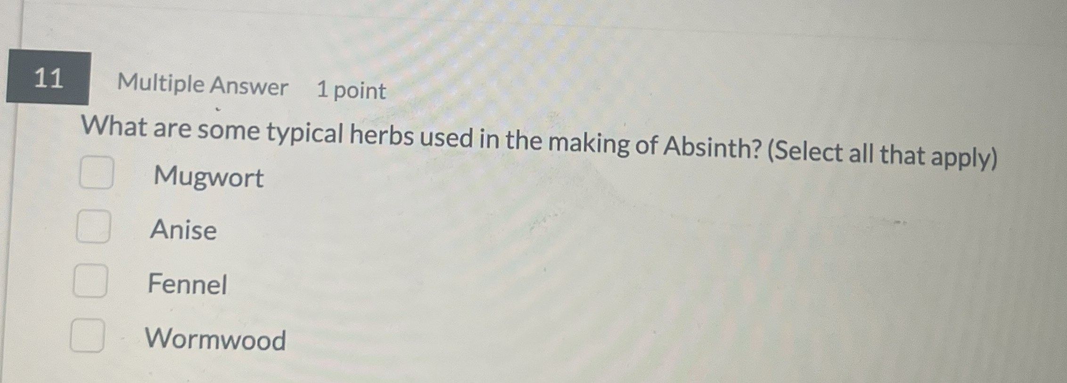Enable the Wormwood checkbox
The image size is (1067, 383).
(88, 335)
